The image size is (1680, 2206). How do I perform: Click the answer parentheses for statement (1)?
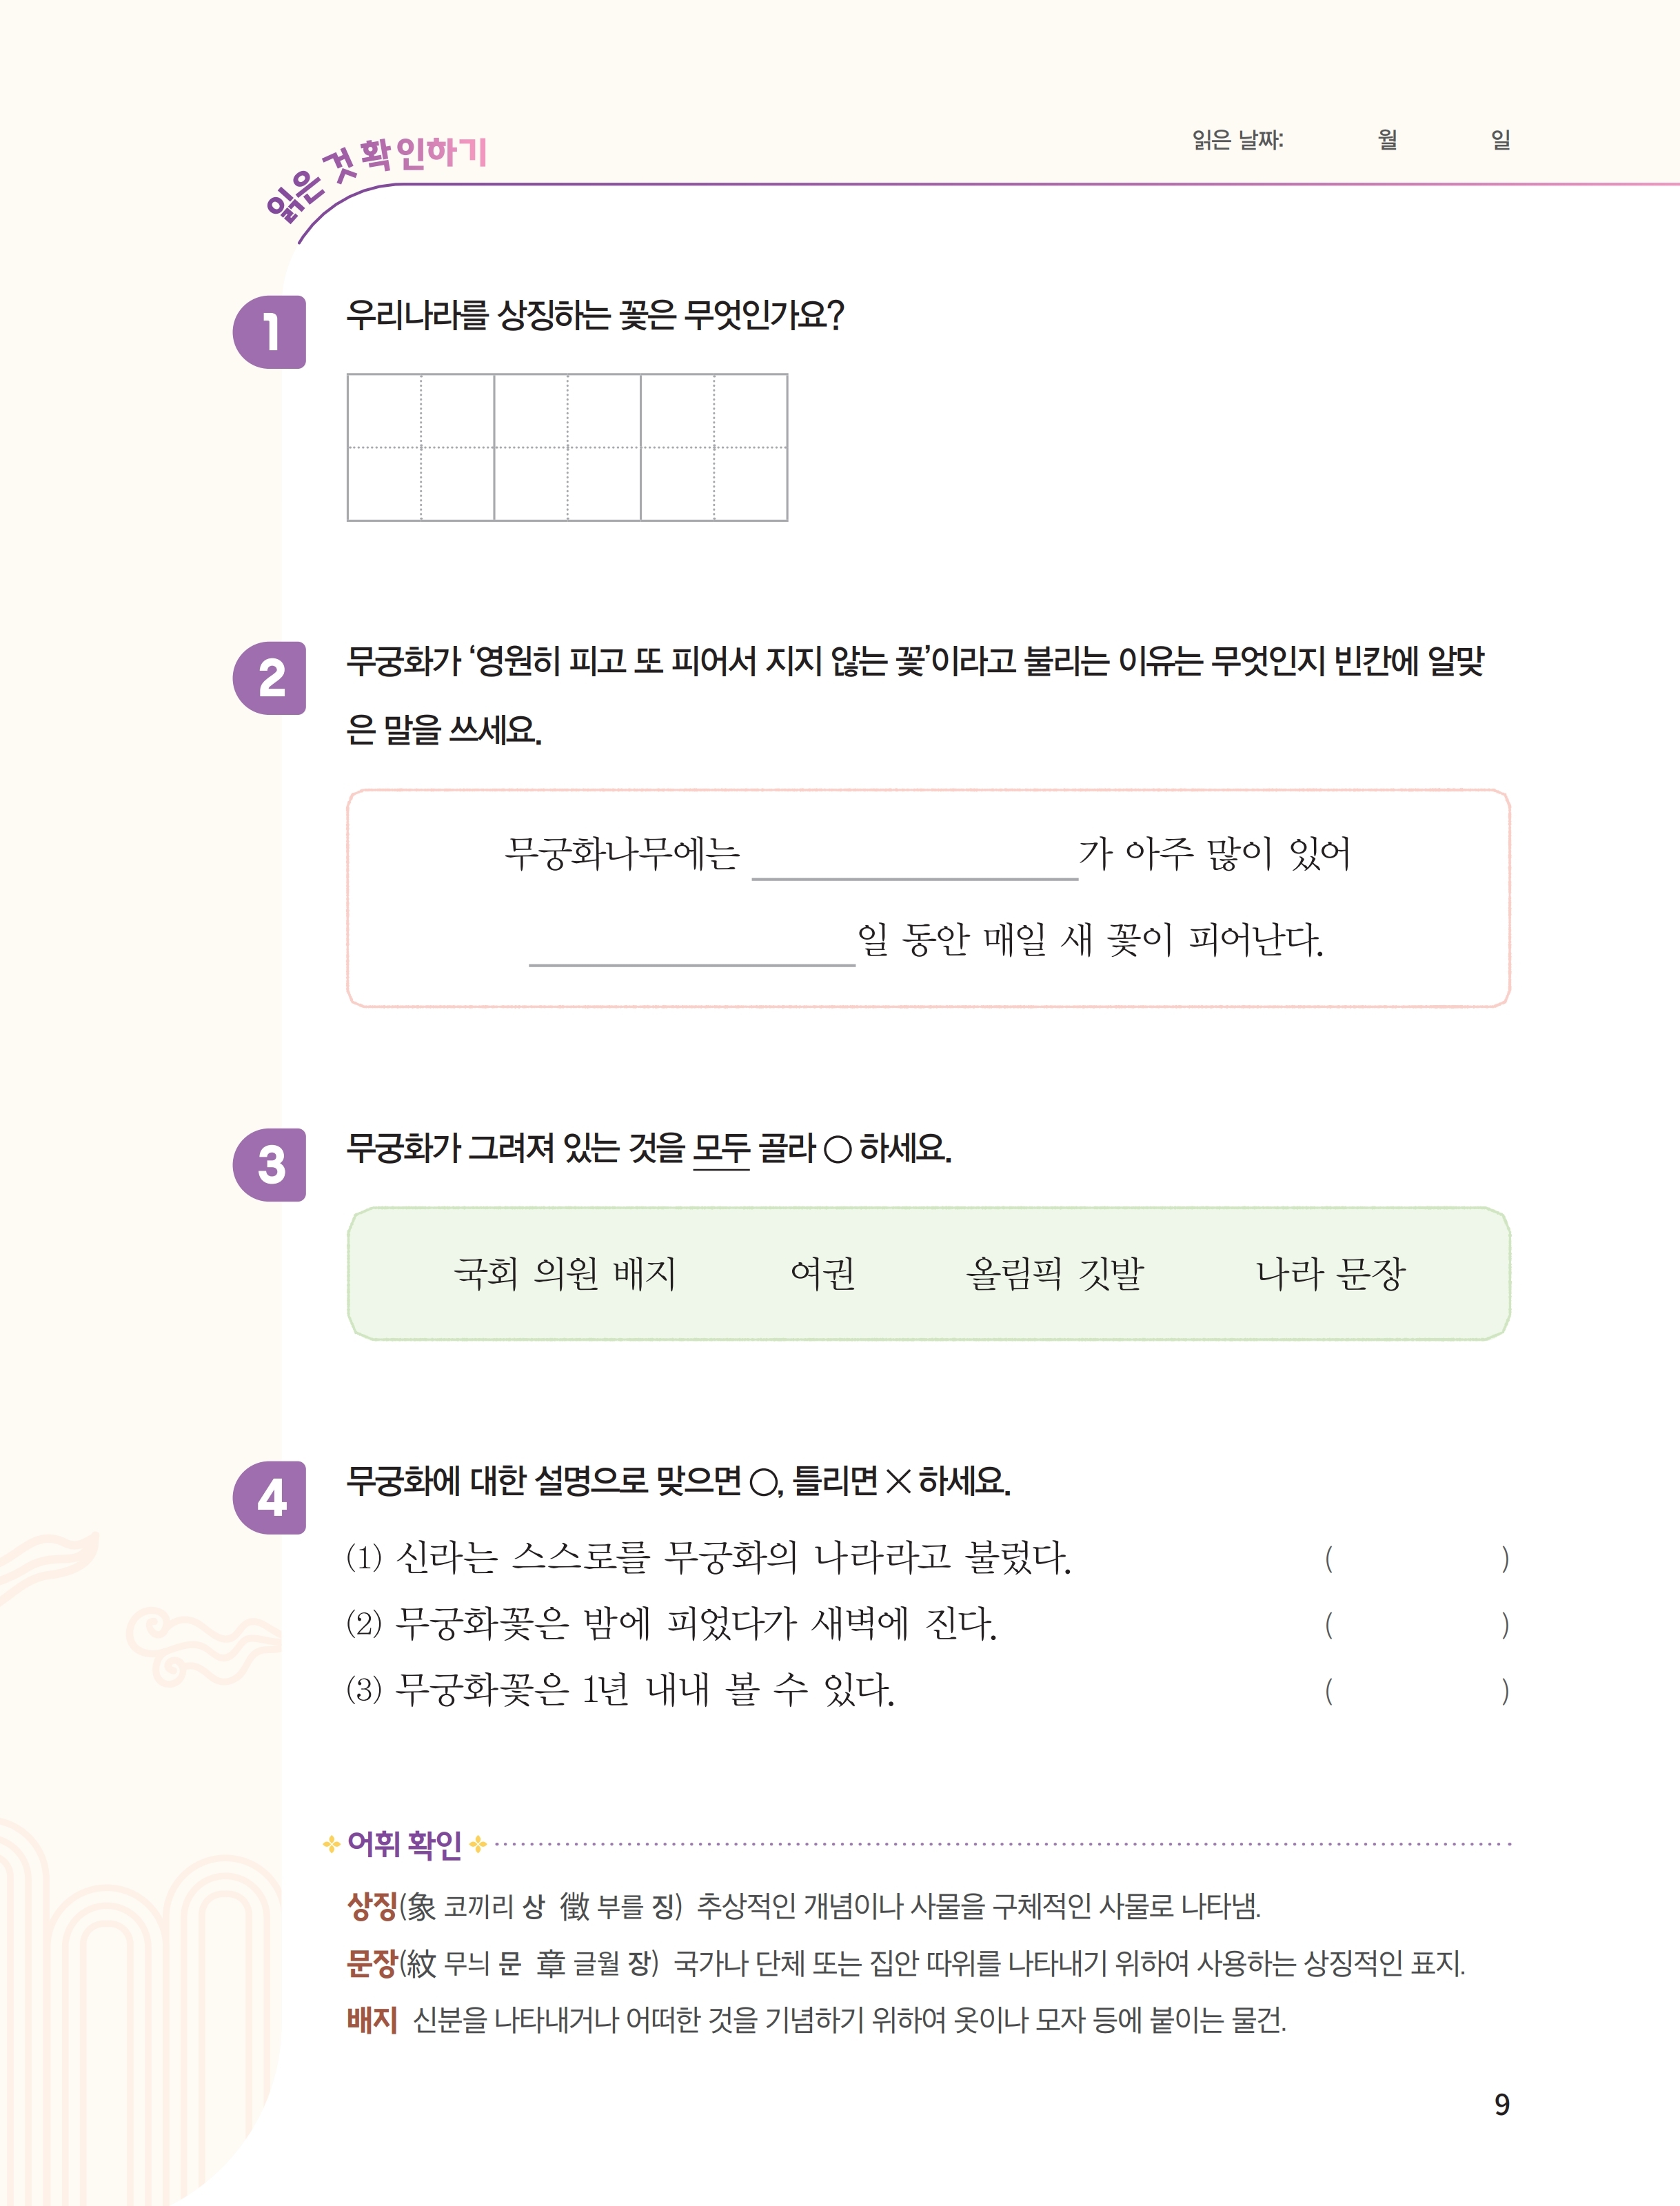[x=1417, y=1558]
